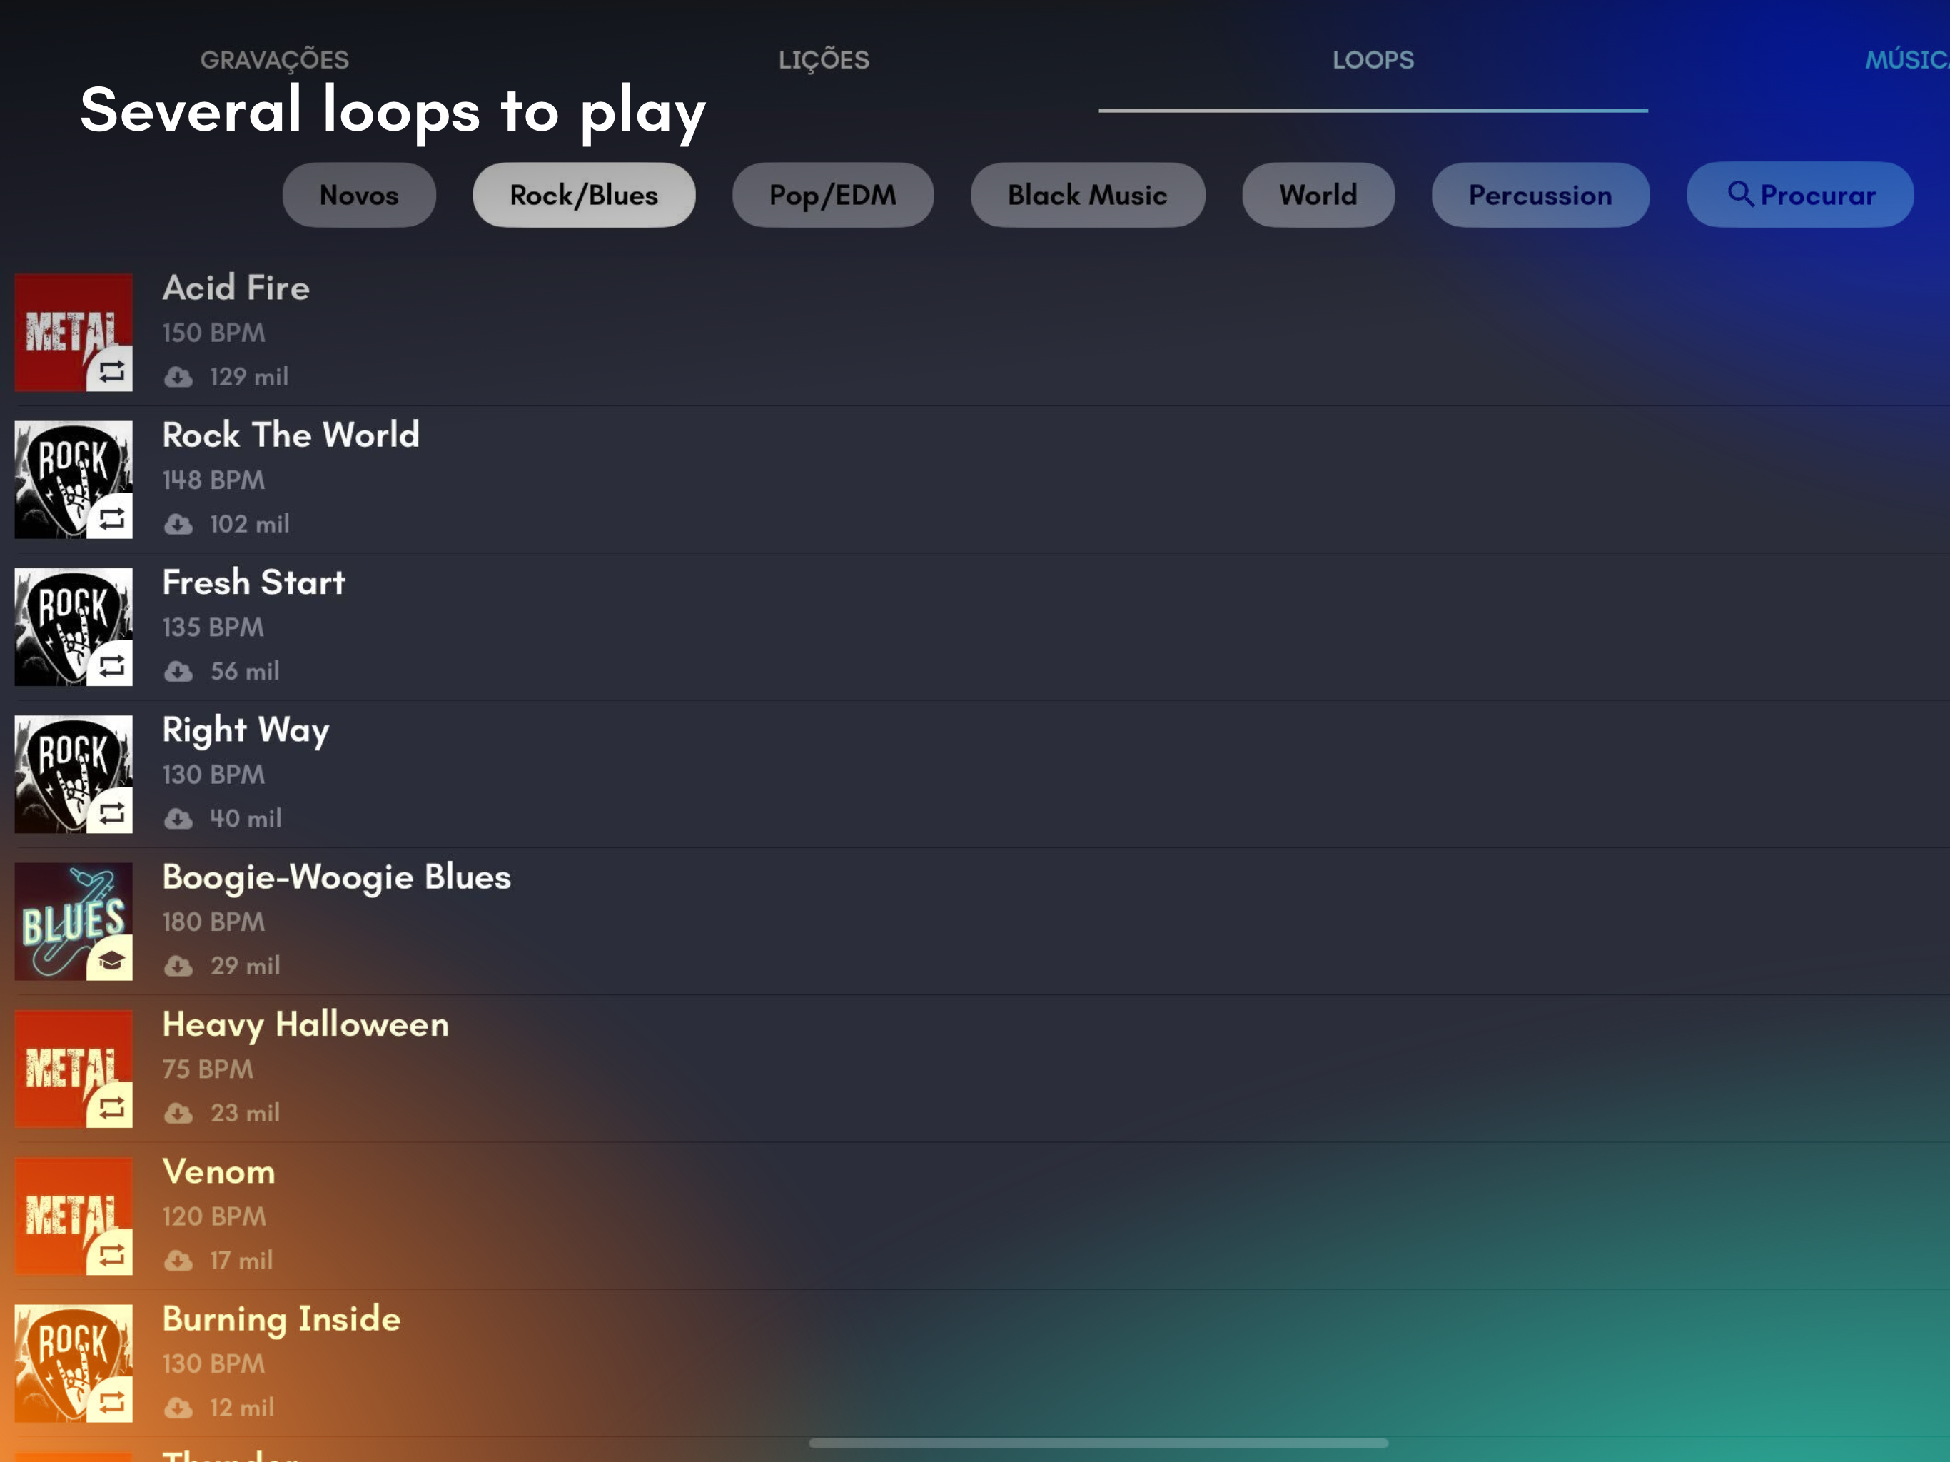
Task: Select the Pop/EDM category filter
Action: [832, 195]
